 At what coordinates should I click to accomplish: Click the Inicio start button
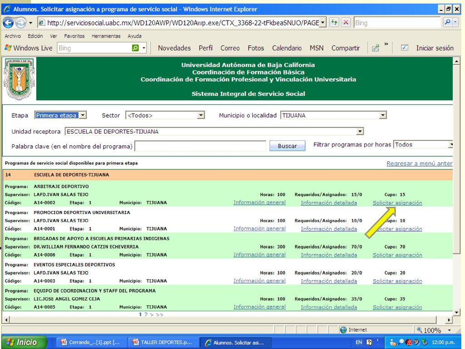[x=25, y=342]
